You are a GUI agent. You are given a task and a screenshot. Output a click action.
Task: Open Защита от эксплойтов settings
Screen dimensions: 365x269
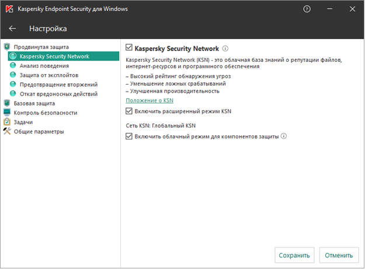49,75
